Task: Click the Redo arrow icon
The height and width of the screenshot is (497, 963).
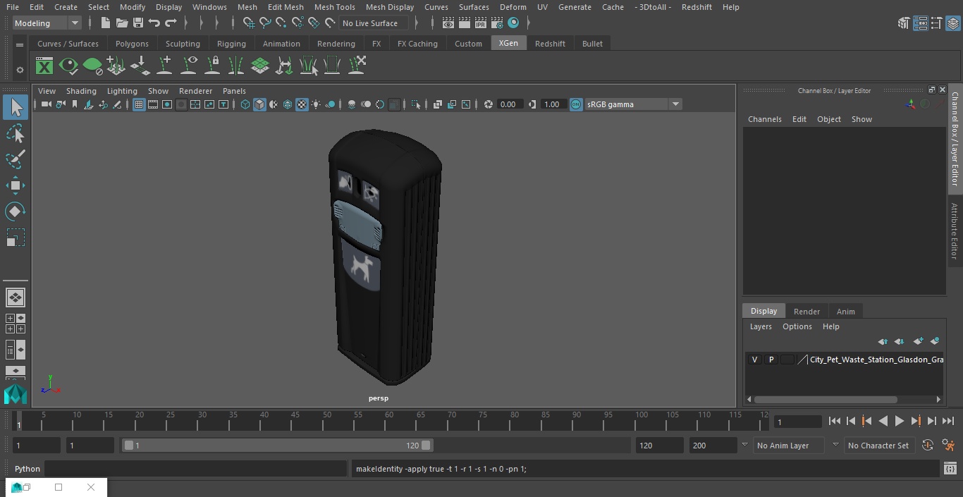Action: click(x=171, y=23)
